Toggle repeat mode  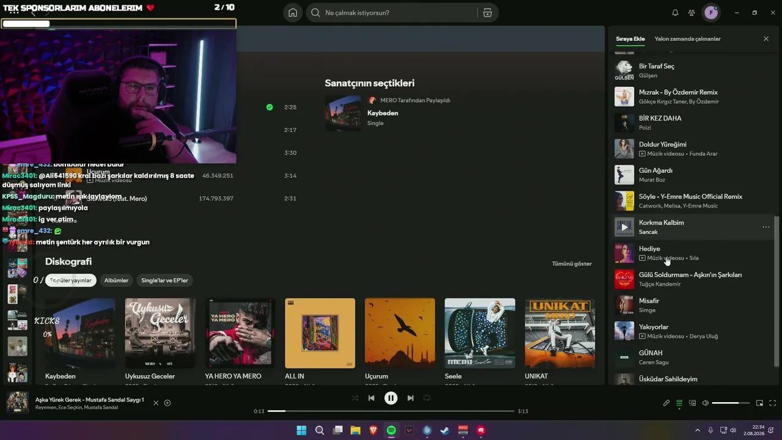tap(427, 398)
